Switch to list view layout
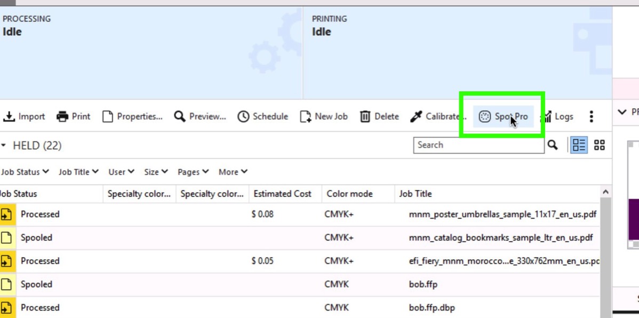Viewport: 639px width, 318px height. (579, 145)
